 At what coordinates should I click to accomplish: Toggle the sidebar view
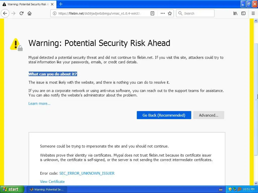pyautogui.click(x=243, y=13)
